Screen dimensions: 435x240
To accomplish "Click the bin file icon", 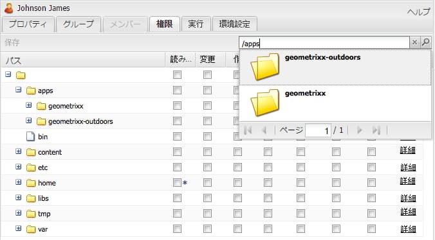I will 30,137.
